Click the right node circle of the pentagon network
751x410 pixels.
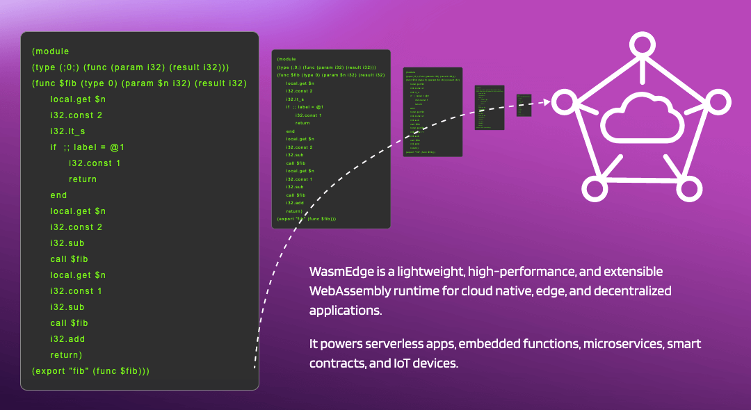(718, 102)
